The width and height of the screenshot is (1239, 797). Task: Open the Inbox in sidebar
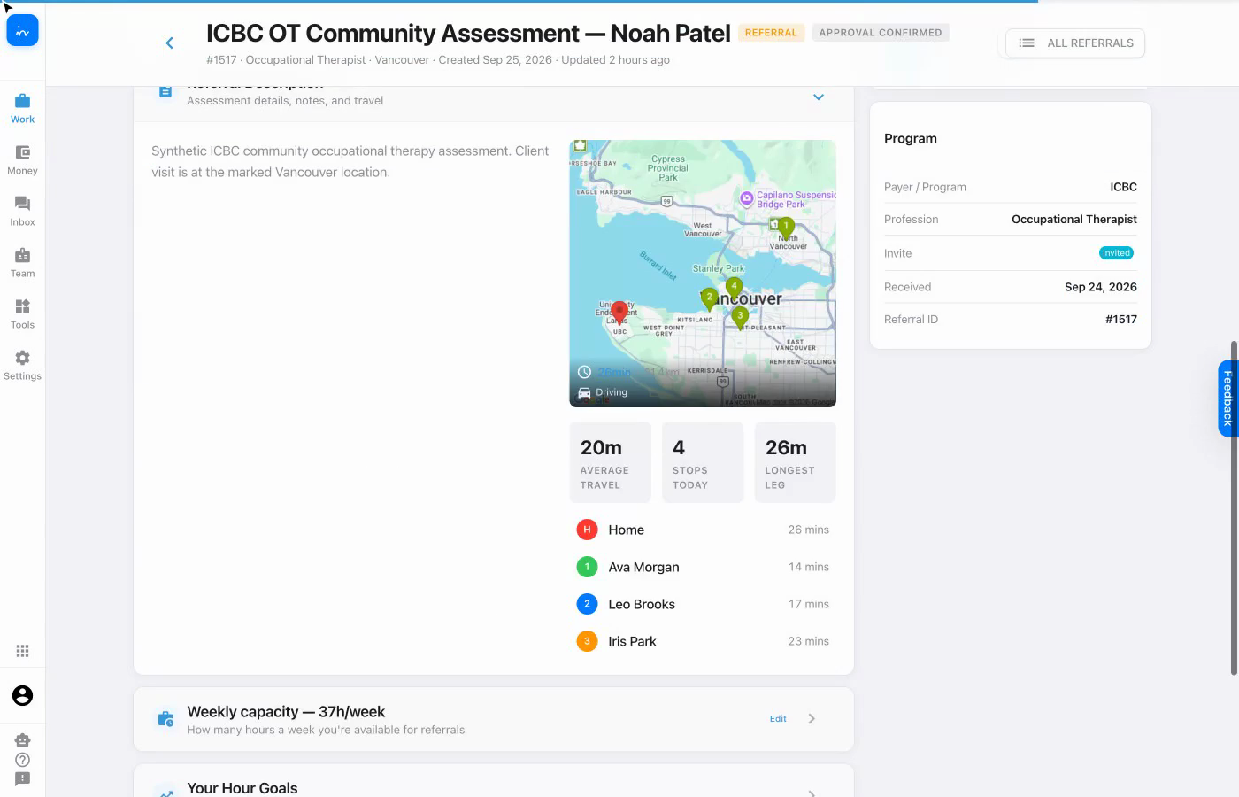coord(22,211)
